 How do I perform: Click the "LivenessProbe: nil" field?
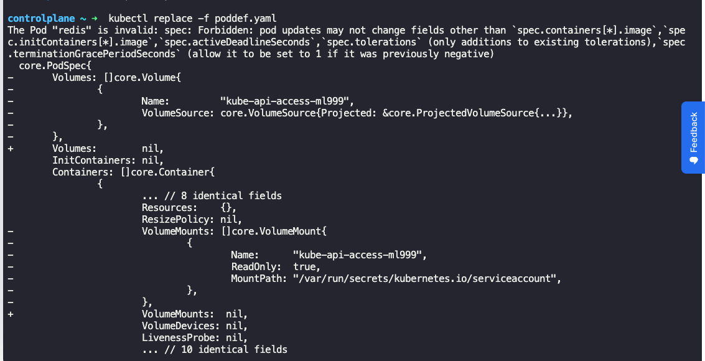coord(194,337)
